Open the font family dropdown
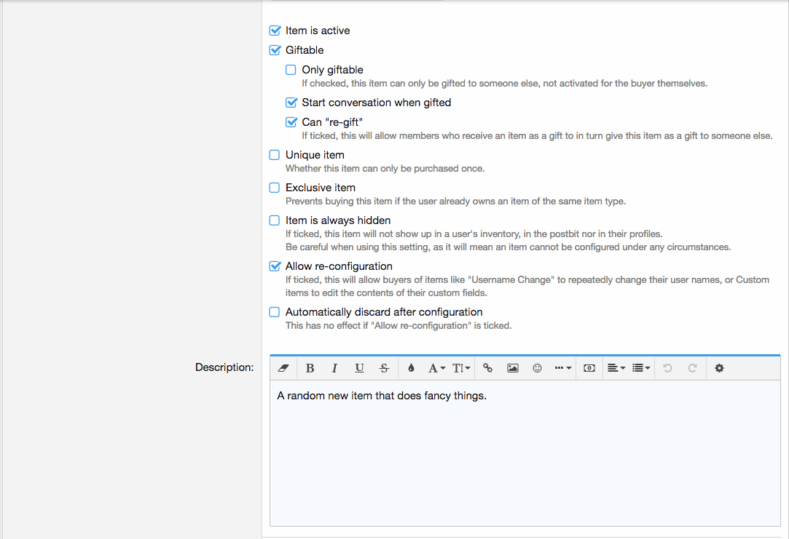Image resolution: width=789 pixels, height=539 pixels. point(436,368)
